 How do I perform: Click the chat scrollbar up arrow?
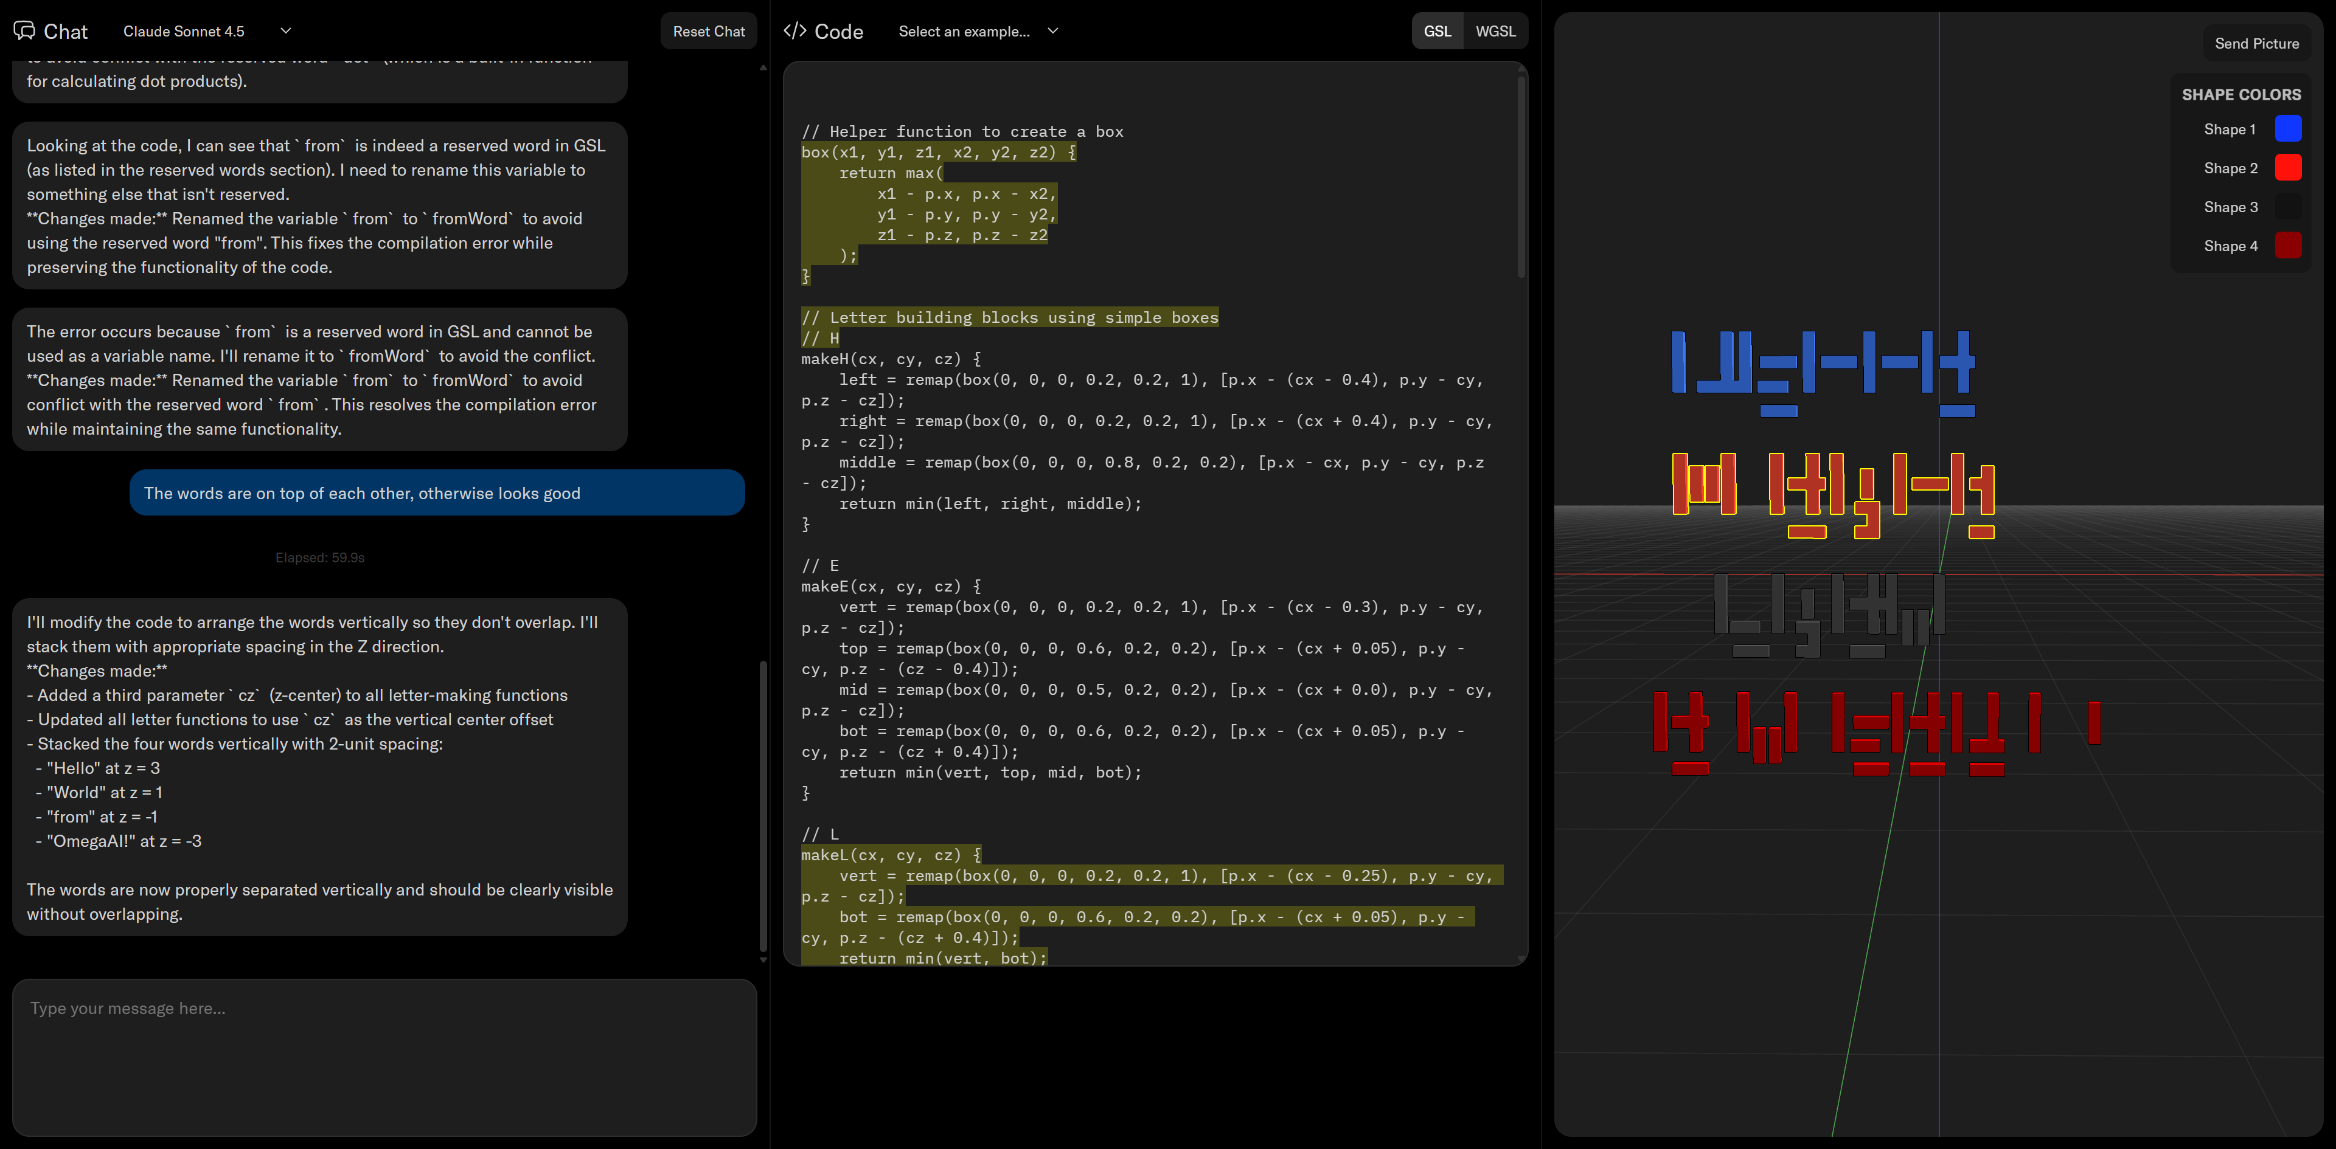tap(763, 68)
